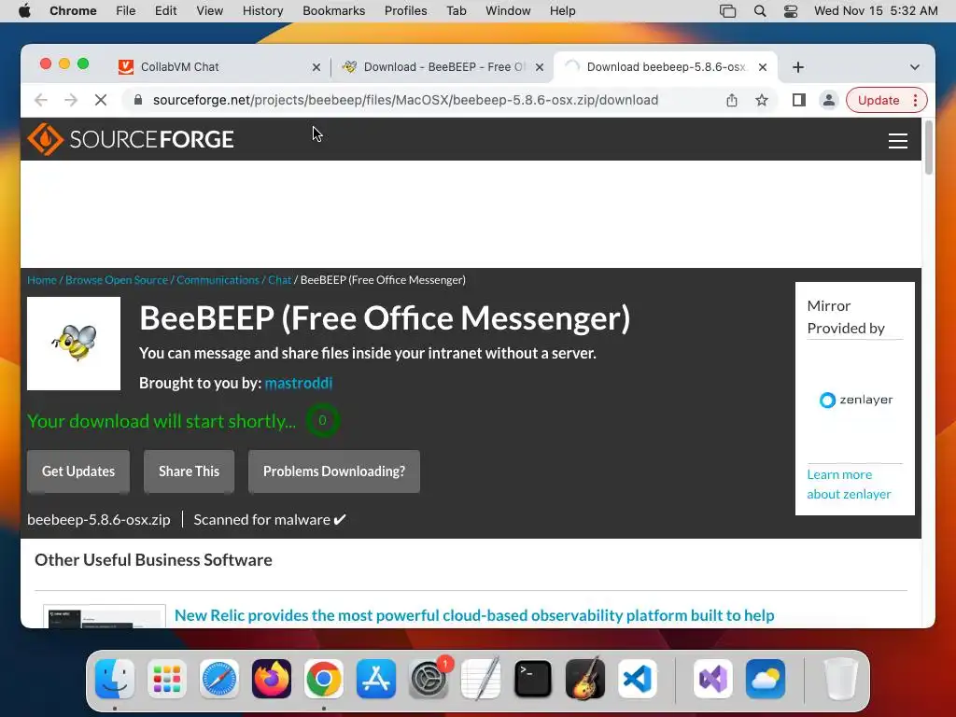Open Terminal from the Dock
Viewport: 956px width, 717px height.
pyautogui.click(x=533, y=679)
